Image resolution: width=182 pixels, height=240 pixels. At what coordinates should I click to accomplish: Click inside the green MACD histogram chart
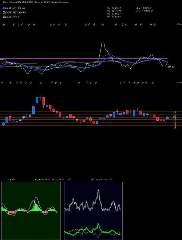point(31,211)
